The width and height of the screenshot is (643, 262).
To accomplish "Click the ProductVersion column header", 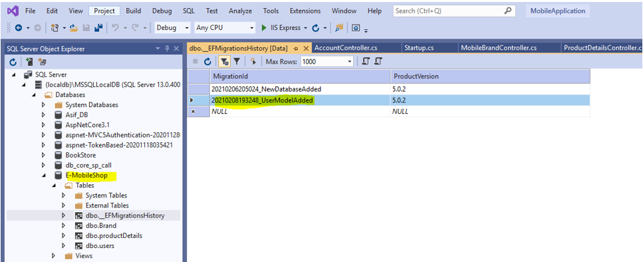I will pos(490,76).
